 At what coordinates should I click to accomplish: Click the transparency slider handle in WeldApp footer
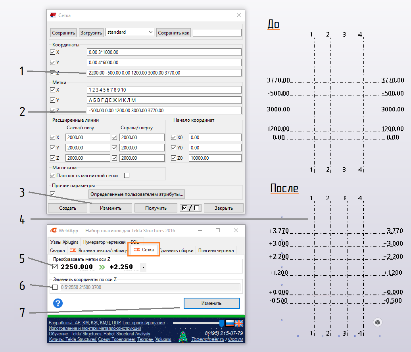[x=221, y=323]
